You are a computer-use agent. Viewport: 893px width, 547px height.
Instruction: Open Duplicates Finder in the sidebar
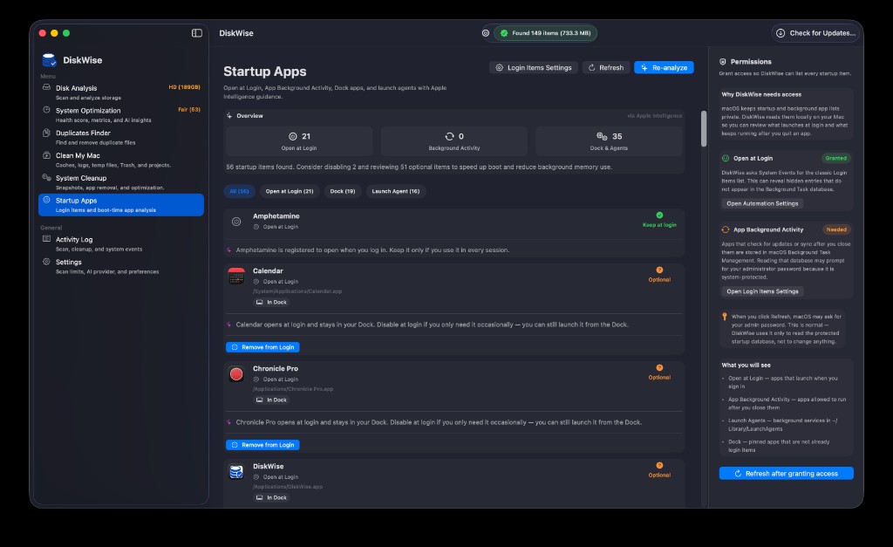pyautogui.click(x=120, y=137)
